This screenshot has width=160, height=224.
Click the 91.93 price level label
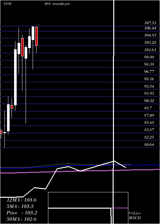tap(149, 93)
